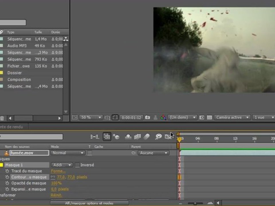Toggle hide shy layers icon
275x206 pixels.
click(128, 137)
